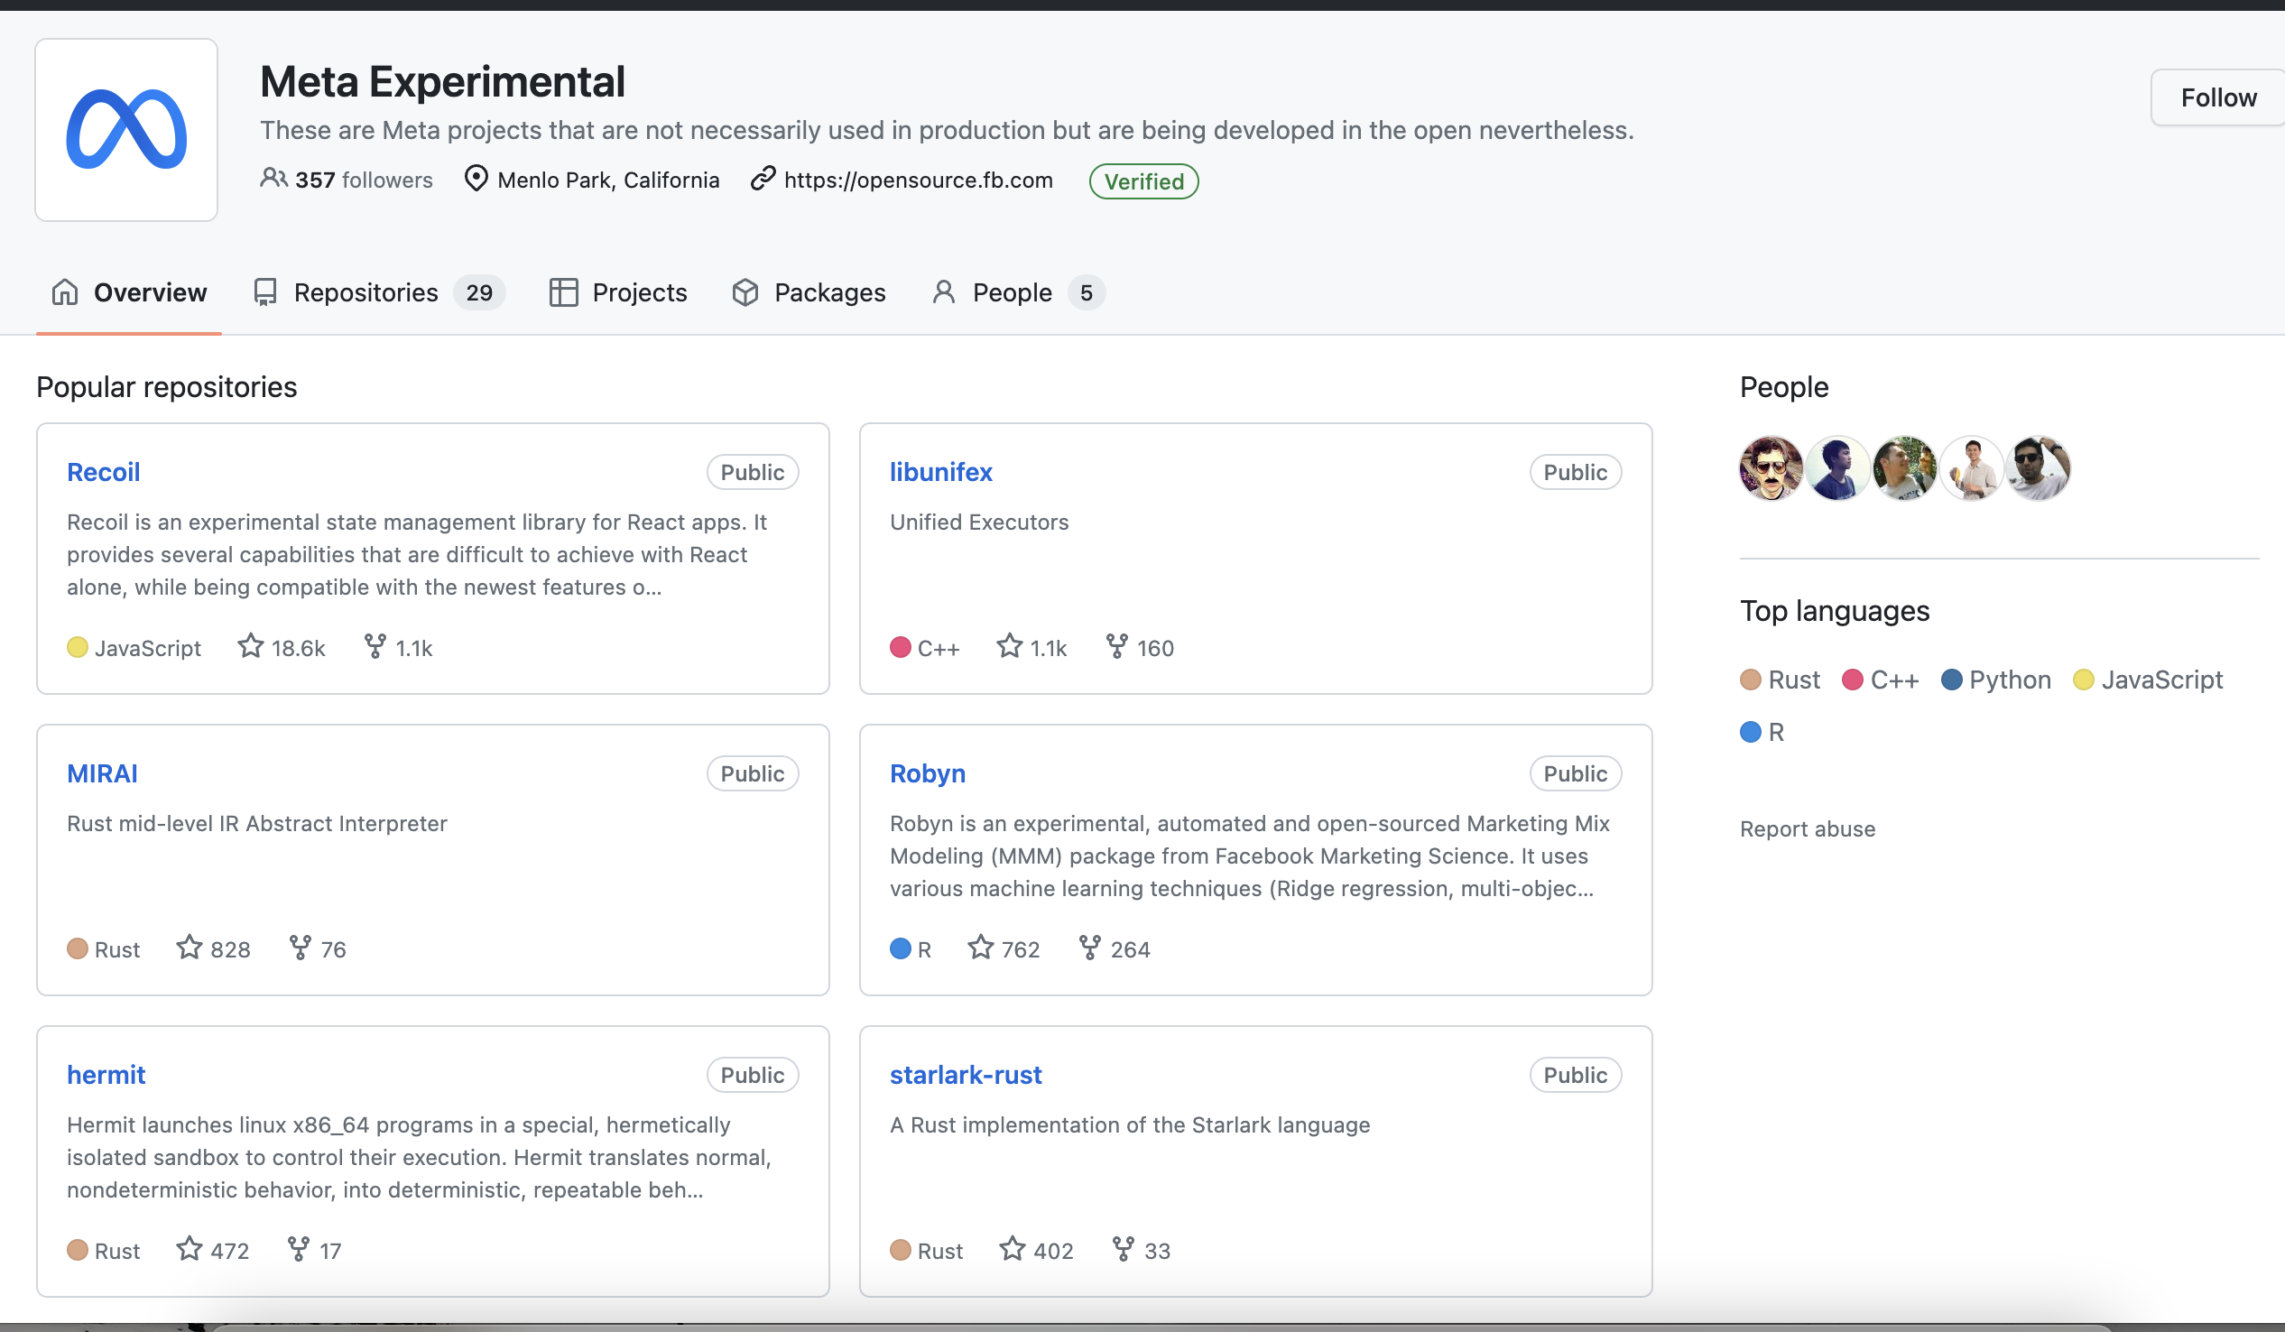2285x1332 pixels.
Task: Click the followers people icon
Action: tap(273, 179)
